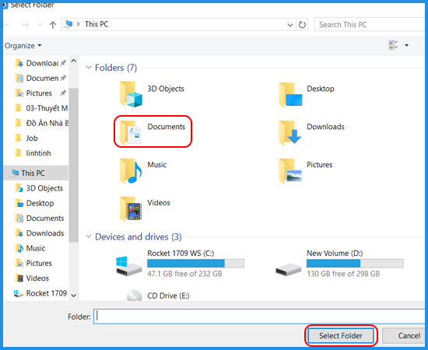The height and width of the screenshot is (350, 428).
Task: Select 3D Objects under This PC in sidebar
Action: 40,188
